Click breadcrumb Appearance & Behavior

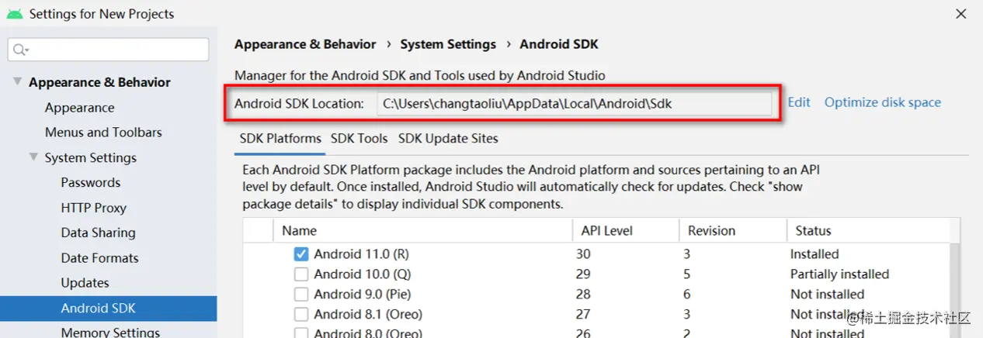[x=305, y=44]
